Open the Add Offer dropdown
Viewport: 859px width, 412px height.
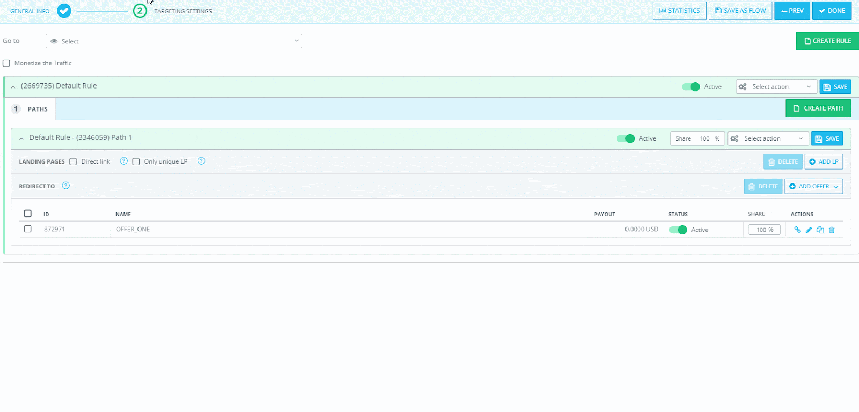813,186
